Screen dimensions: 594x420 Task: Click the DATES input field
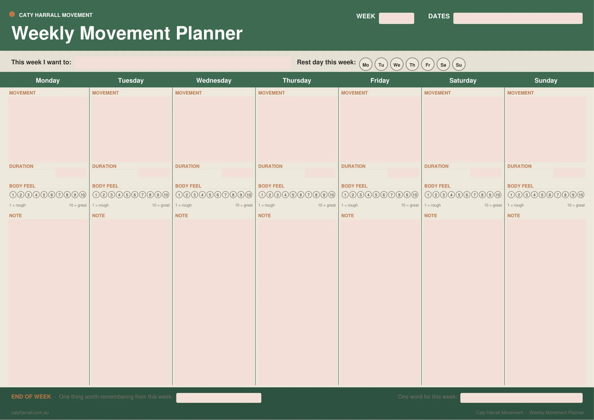tap(518, 18)
